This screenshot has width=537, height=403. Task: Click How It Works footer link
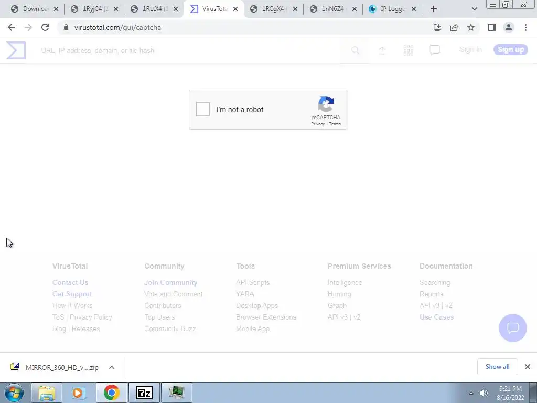72,305
